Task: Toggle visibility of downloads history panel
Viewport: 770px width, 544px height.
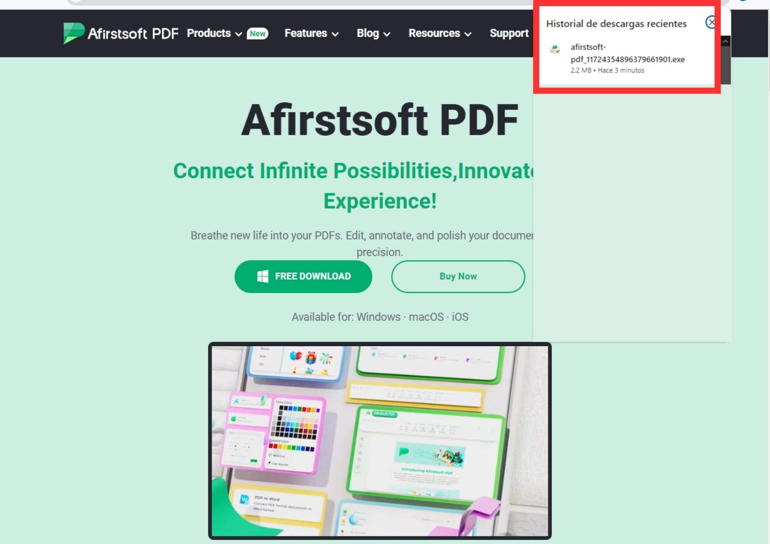Action: 710,22
